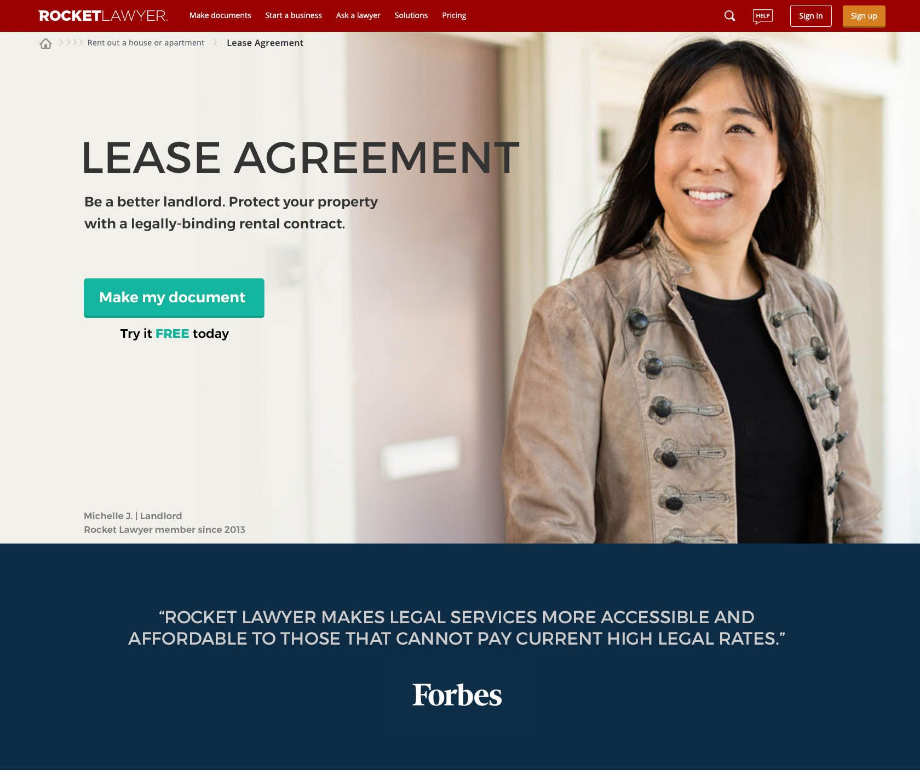This screenshot has height=770, width=920.
Task: Click chevron before Lease Agreement breadcrumb
Action: coord(215,42)
